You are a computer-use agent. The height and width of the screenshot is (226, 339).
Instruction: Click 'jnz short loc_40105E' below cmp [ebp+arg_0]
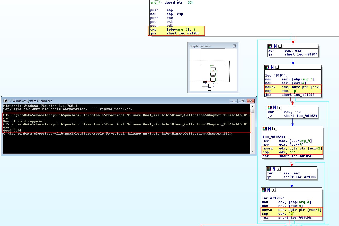pos(175,33)
